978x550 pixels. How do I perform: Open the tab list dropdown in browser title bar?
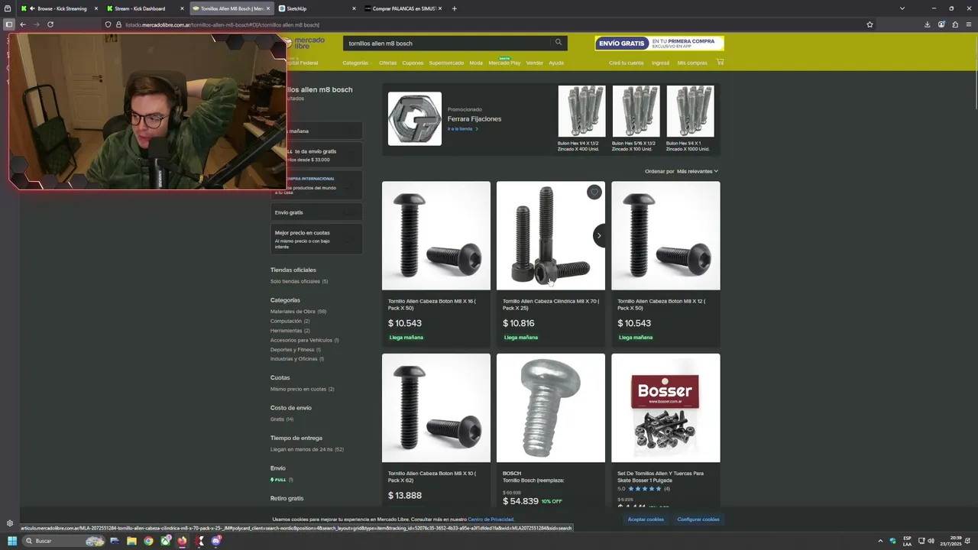(x=902, y=8)
